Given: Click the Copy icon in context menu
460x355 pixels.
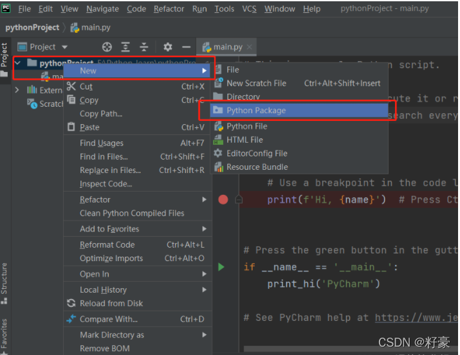Looking at the screenshot, I should point(71,100).
